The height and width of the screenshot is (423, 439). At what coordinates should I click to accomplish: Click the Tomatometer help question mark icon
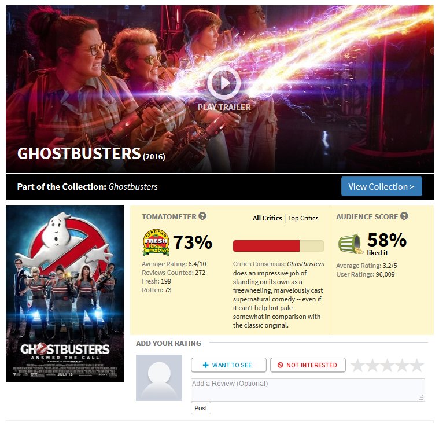202,216
